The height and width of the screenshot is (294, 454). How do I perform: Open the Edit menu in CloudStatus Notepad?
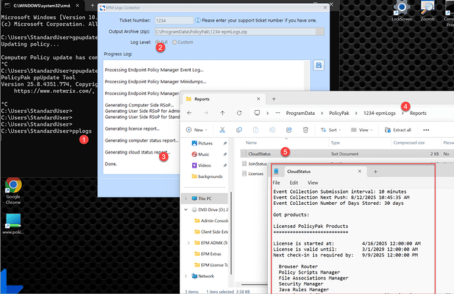click(293, 183)
